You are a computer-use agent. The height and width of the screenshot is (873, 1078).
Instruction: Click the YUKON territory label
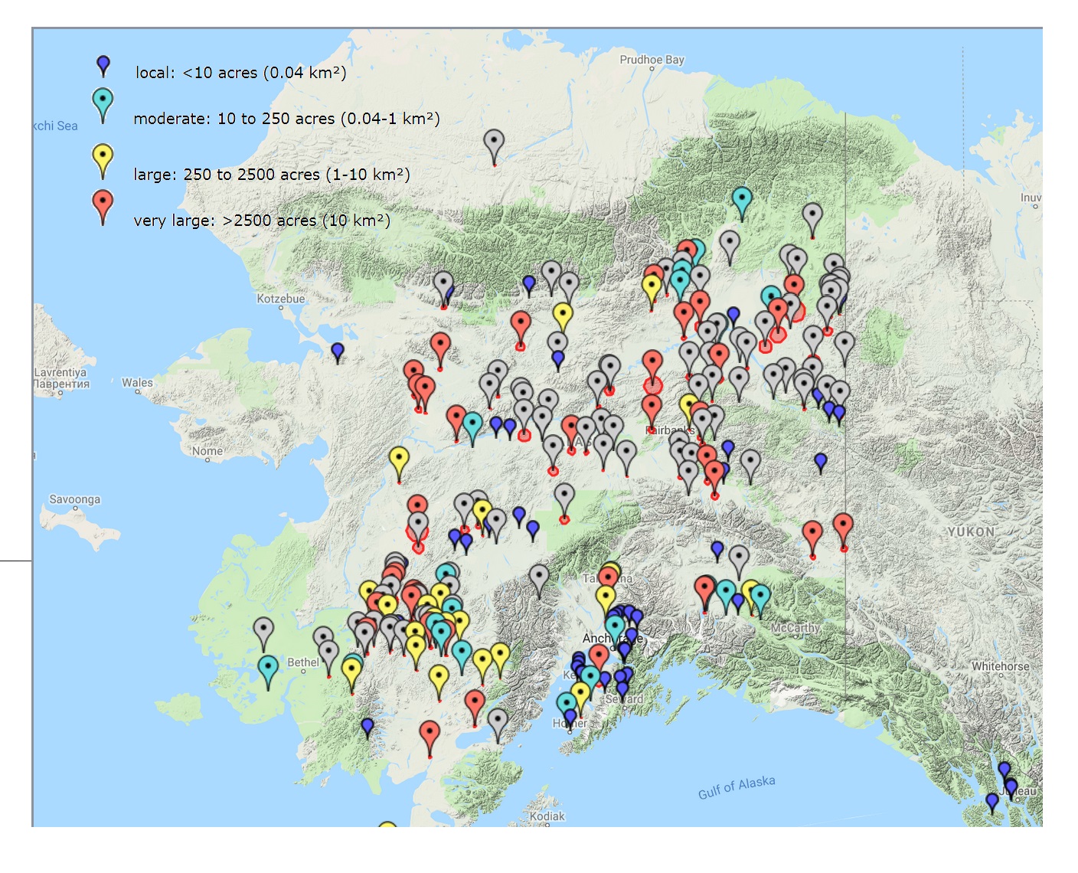point(971,531)
